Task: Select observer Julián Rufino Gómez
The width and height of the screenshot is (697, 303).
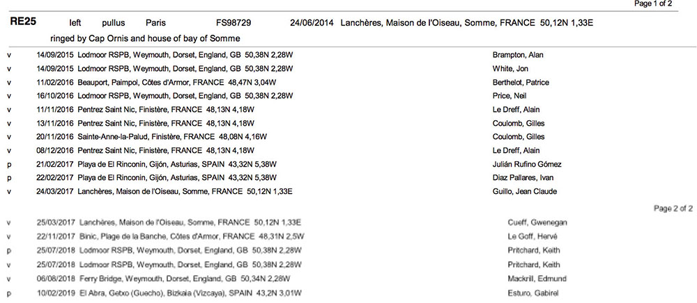Action: (527, 164)
